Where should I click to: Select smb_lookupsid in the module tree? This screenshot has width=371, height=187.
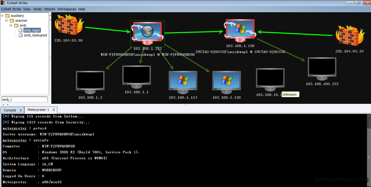(x=35, y=35)
